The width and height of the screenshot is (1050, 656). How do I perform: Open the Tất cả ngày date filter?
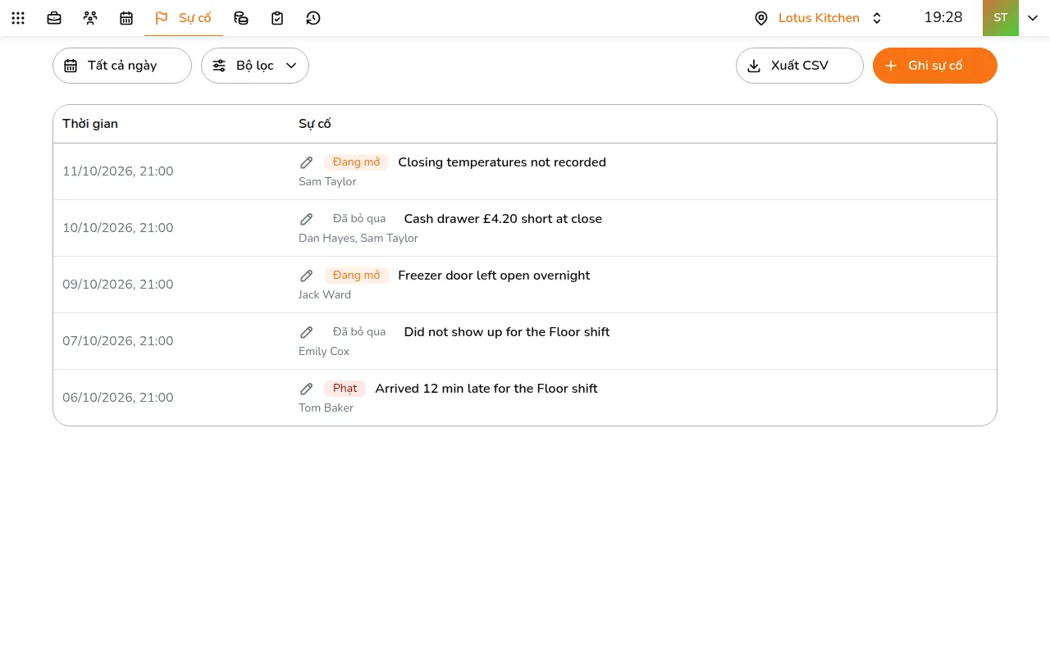point(122,66)
